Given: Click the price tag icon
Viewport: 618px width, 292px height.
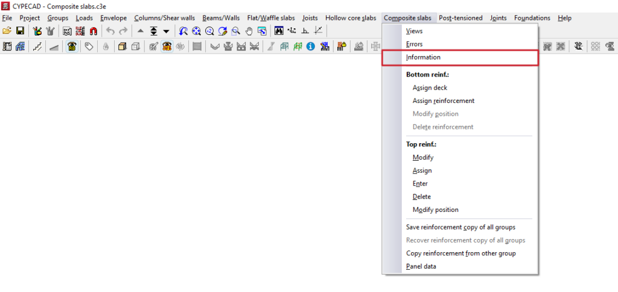Looking at the screenshot, I should coord(89,47).
